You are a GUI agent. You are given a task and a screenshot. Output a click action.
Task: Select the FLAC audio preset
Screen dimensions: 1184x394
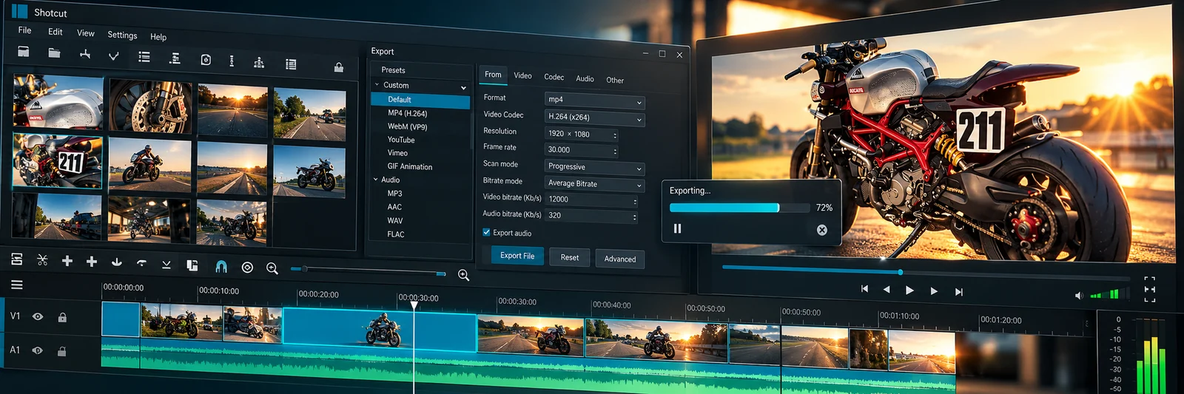click(396, 234)
